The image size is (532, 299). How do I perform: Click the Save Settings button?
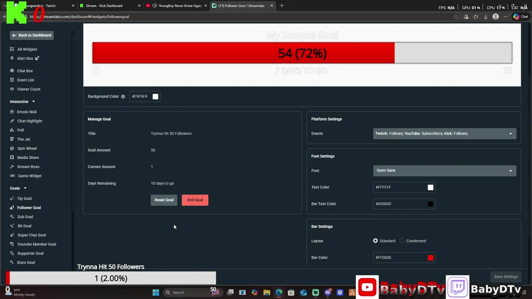pos(506,277)
